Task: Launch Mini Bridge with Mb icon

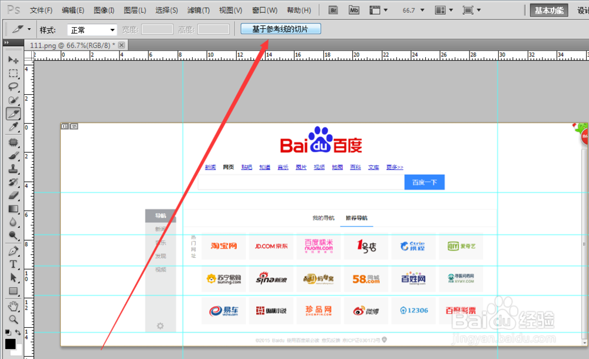Action: click(x=354, y=10)
